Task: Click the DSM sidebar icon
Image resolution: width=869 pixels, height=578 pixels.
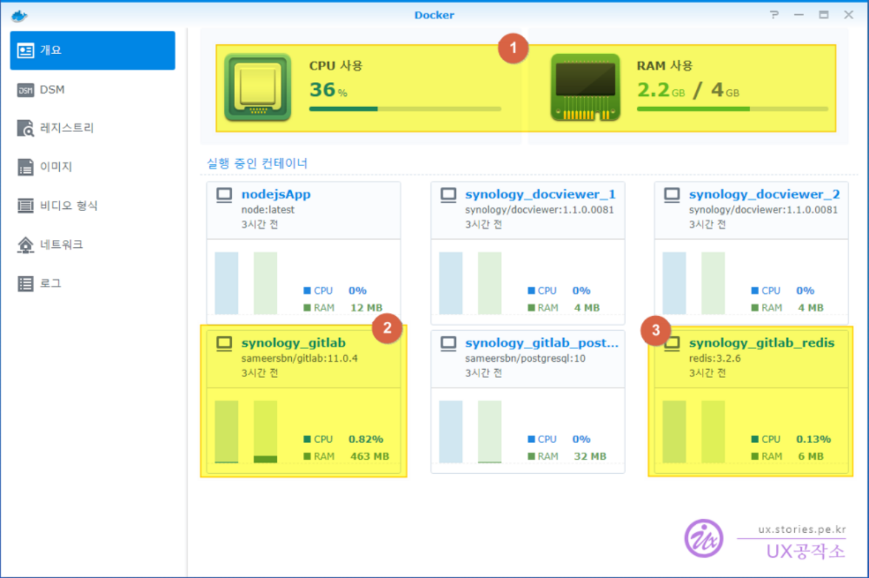Action: tap(26, 90)
